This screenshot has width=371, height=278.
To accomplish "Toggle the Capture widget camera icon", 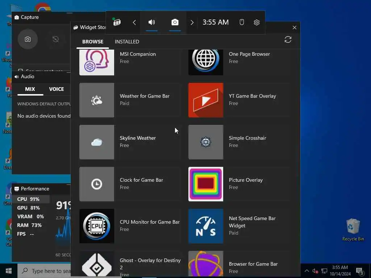I will 175,22.
